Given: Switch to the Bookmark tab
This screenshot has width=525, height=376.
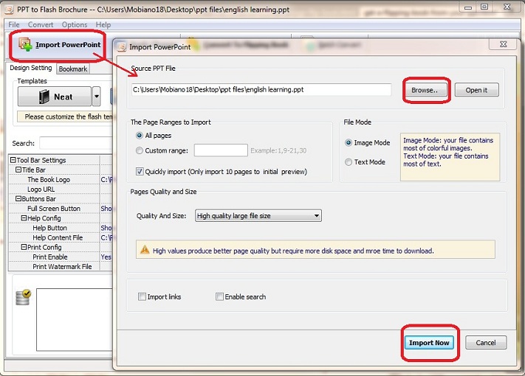Looking at the screenshot, I should tap(73, 69).
